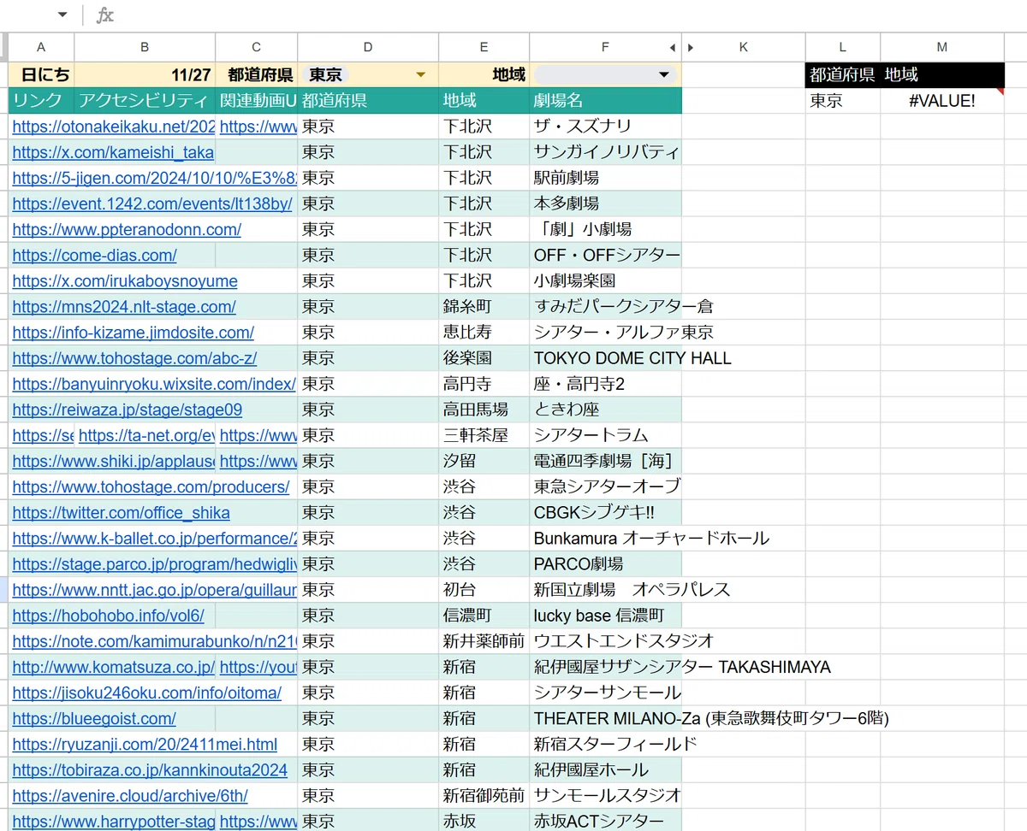Open the otonakeikaku.net link

point(114,127)
